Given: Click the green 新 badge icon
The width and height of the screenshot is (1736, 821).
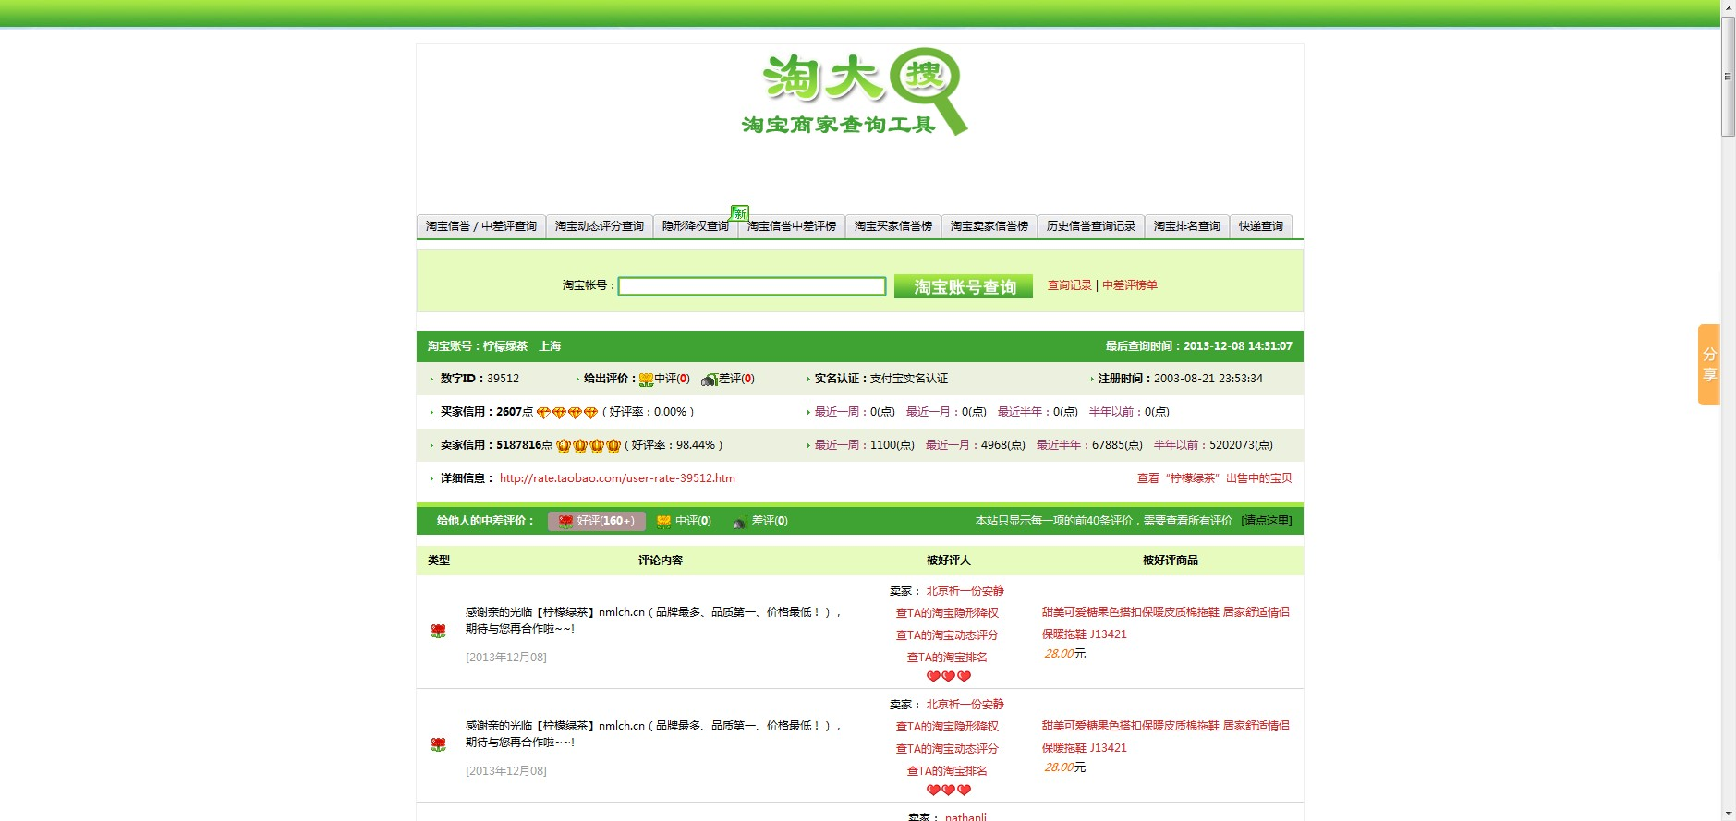Looking at the screenshot, I should (x=740, y=213).
